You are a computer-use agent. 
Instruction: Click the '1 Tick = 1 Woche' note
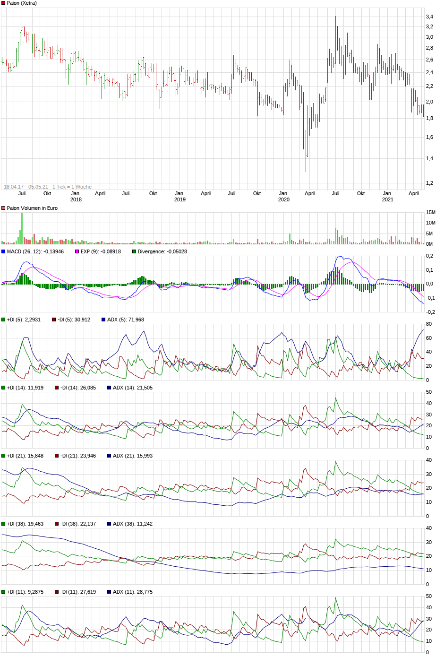coord(72,187)
